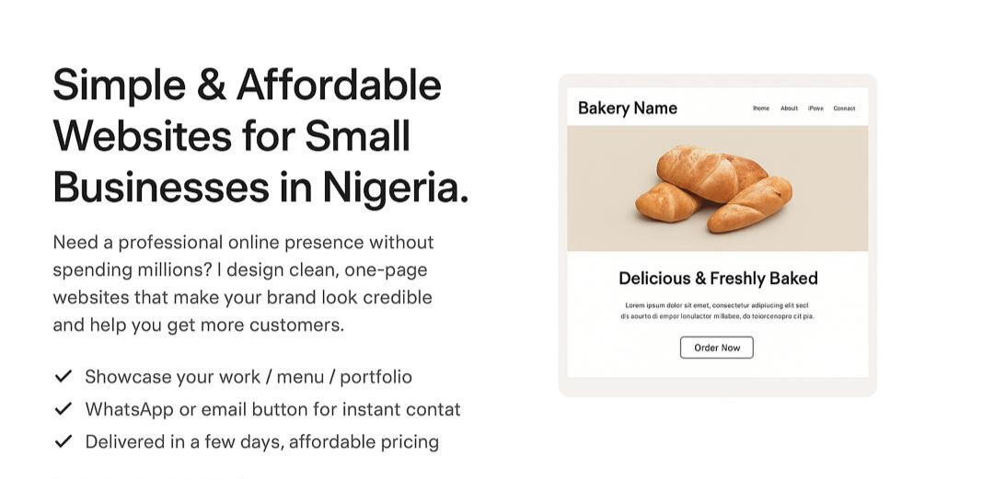994x479 pixels.
Task: Go to the Contact nav link
Action: [x=844, y=108]
